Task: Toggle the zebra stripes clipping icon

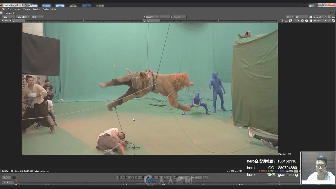Action: coord(333,20)
